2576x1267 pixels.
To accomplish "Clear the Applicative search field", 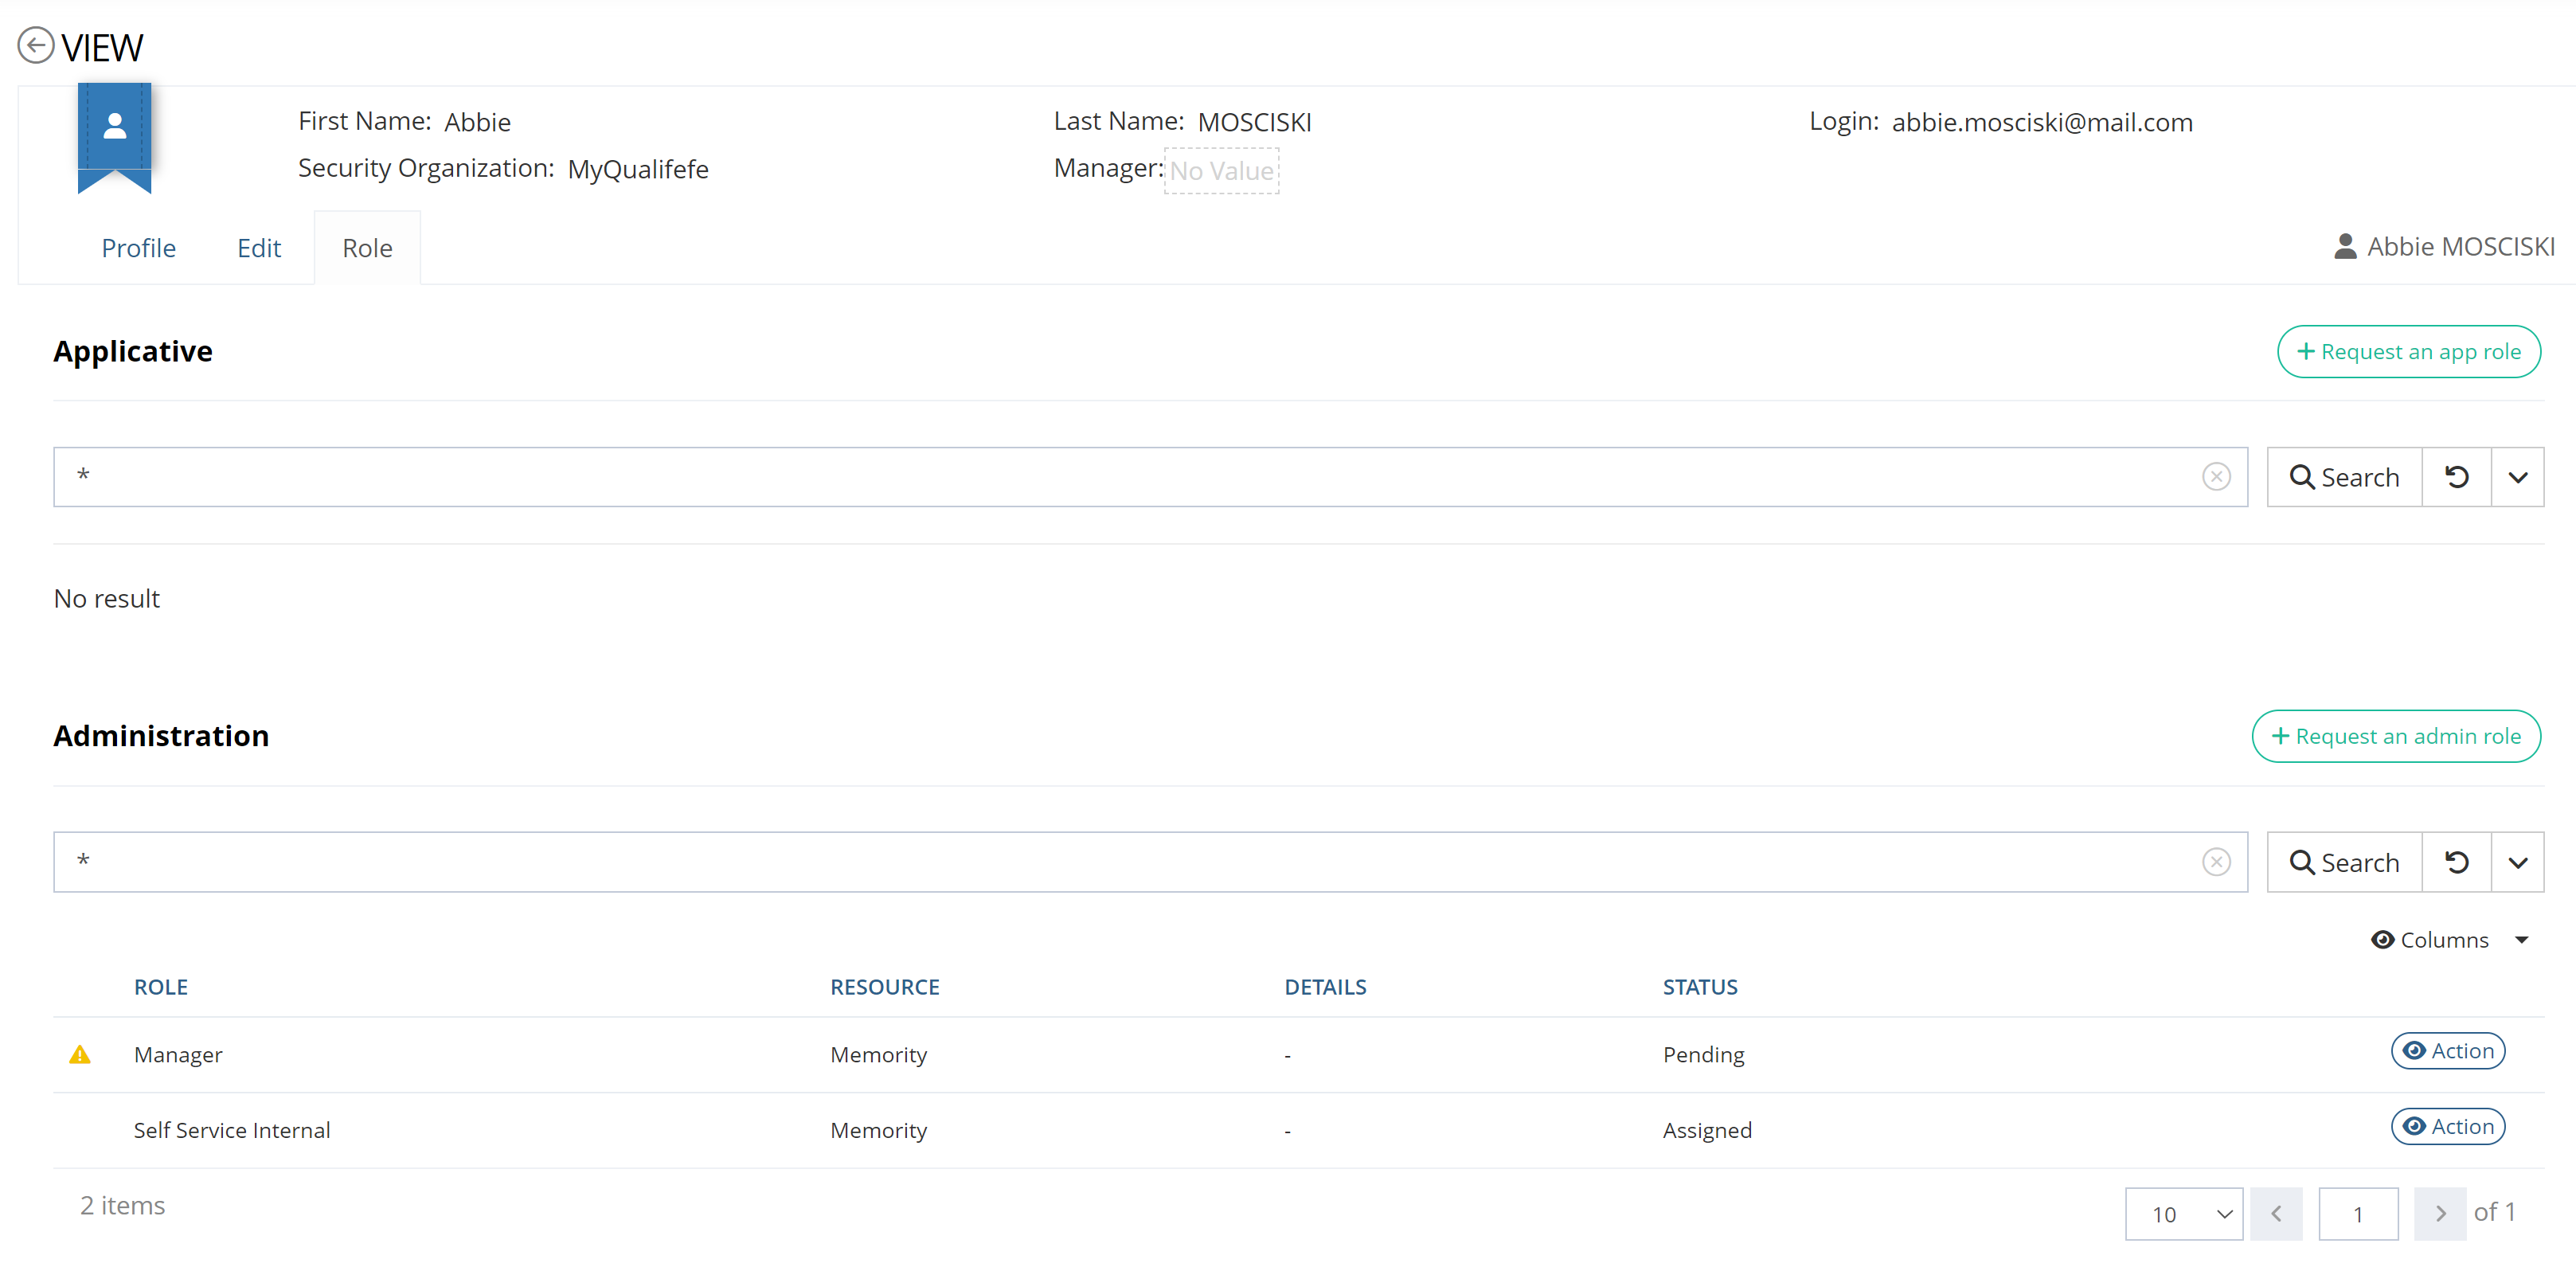I will 2216,477.
